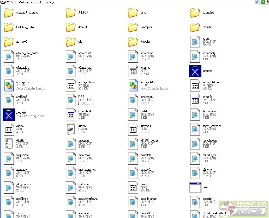
Task: Click the plmenu file name
Action: click(207, 170)
